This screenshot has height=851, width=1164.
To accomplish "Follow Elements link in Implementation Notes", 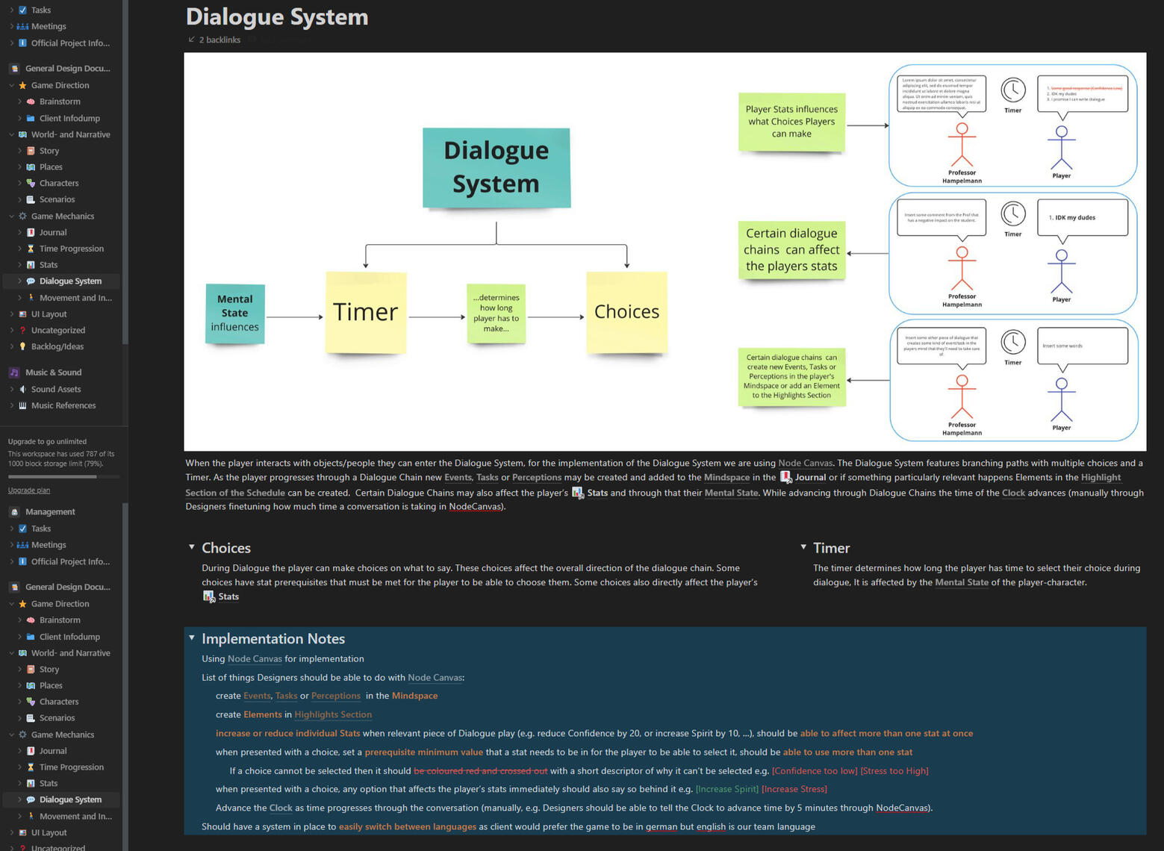I will pyautogui.click(x=263, y=714).
